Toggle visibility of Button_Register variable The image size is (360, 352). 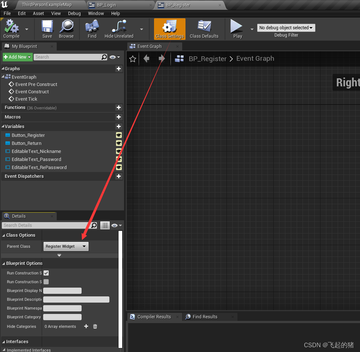(119, 135)
